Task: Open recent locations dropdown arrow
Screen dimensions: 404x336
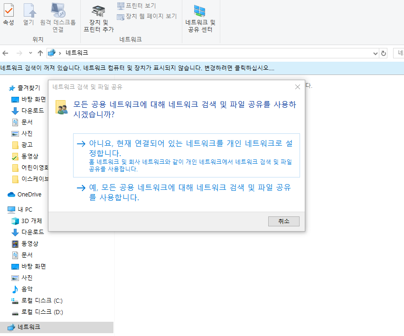Action: click(x=30, y=53)
